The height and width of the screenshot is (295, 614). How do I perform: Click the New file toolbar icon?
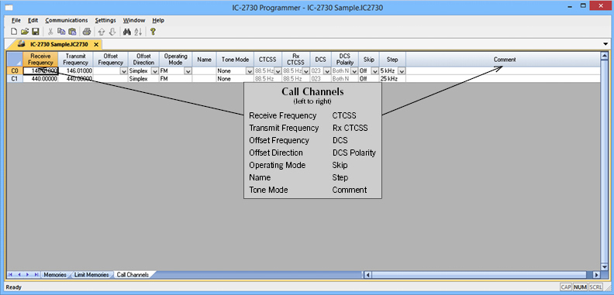14,32
